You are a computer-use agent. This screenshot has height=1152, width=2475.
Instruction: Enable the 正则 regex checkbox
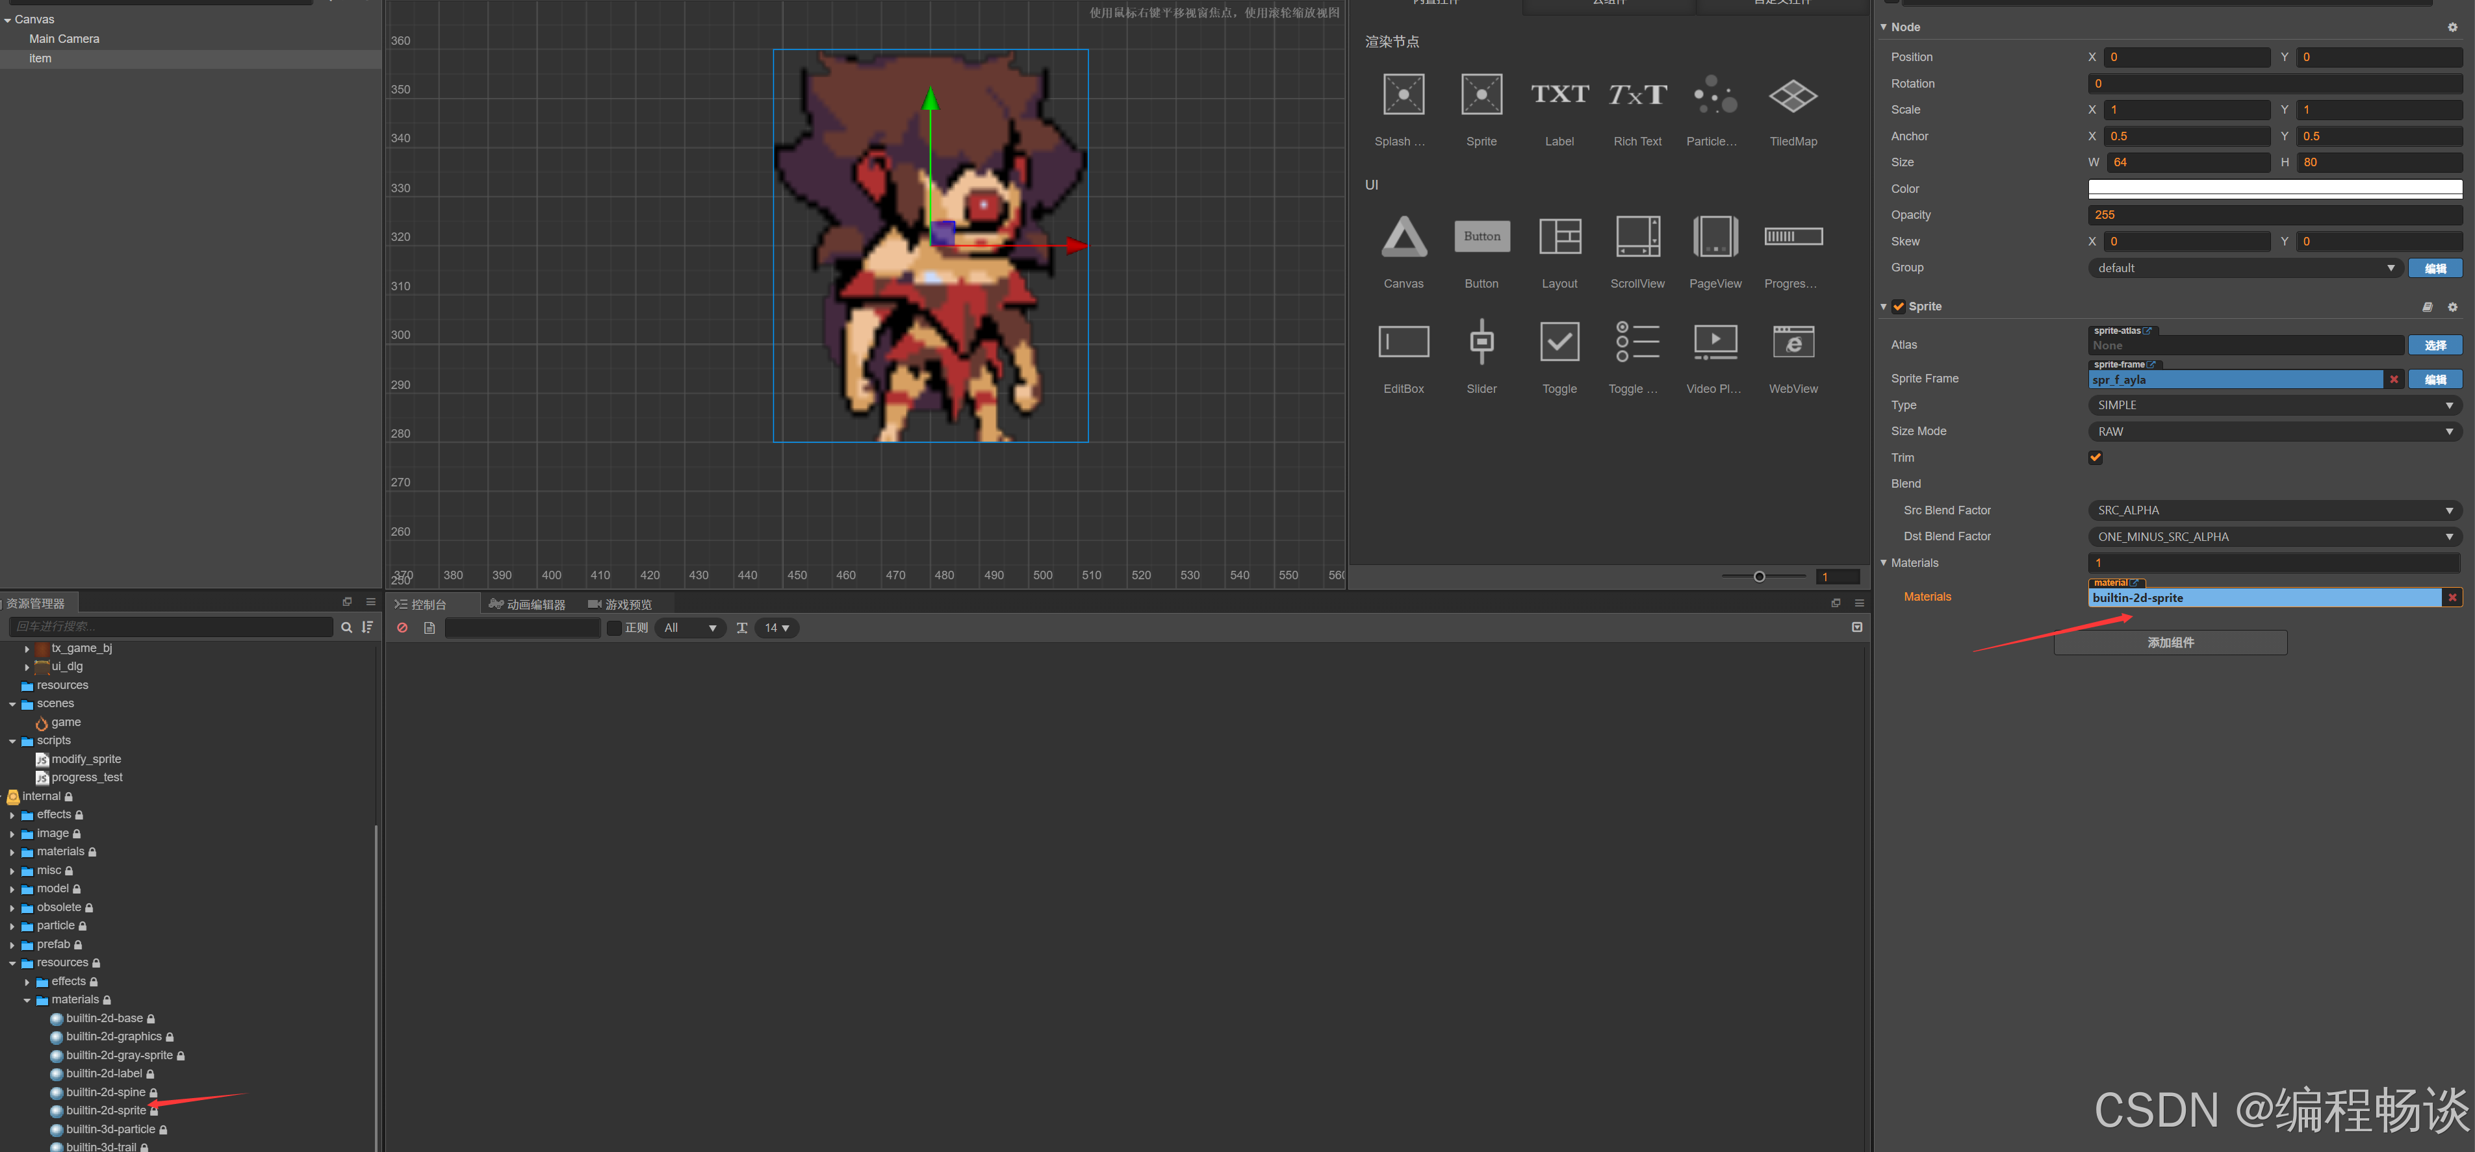point(614,628)
